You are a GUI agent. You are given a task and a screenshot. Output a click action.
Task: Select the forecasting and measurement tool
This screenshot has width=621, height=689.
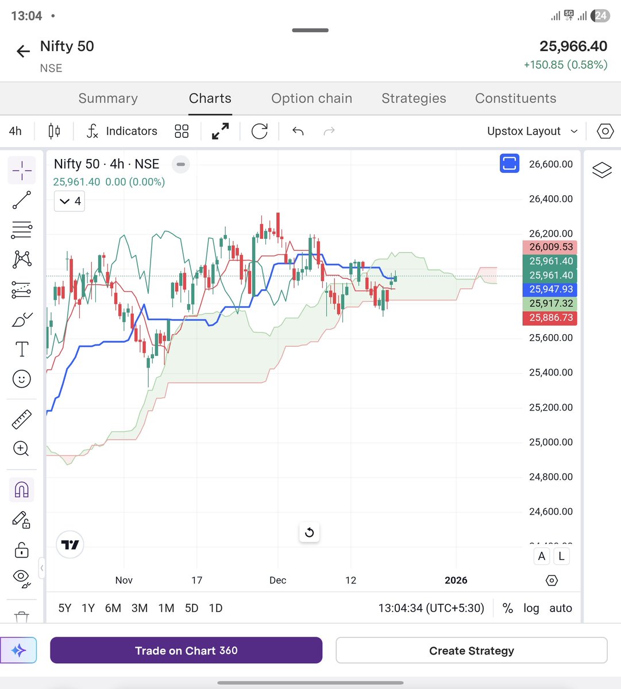tap(22, 289)
